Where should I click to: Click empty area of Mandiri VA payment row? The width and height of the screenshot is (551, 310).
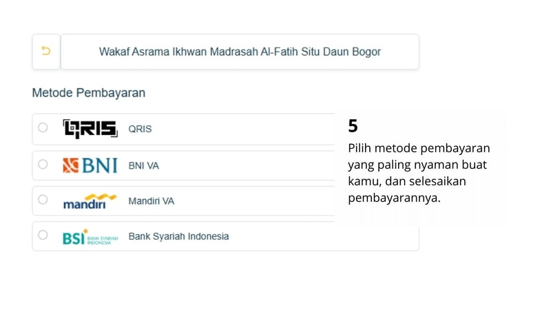coord(253,201)
